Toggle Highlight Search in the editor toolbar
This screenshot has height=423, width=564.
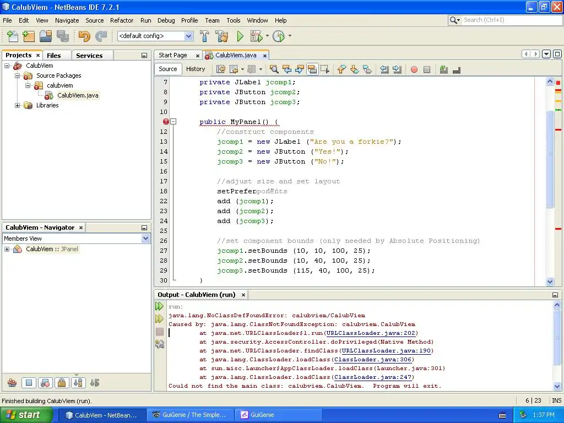[312, 69]
